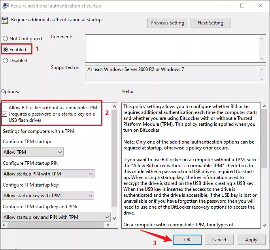Click Options panel scroll up arrow

(x=114, y=106)
